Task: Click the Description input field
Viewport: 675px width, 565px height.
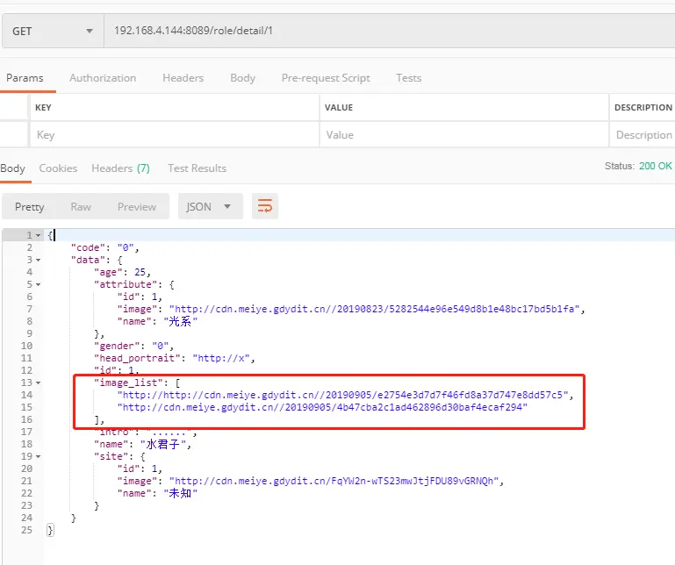Action: 643,135
